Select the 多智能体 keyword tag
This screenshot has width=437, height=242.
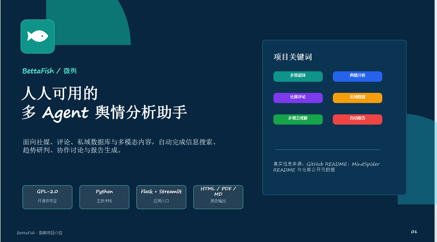298,76
